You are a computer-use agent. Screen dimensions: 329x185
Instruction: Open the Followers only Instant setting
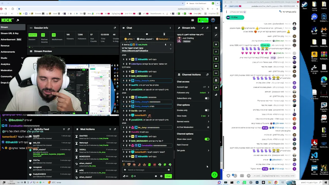click(193, 92)
